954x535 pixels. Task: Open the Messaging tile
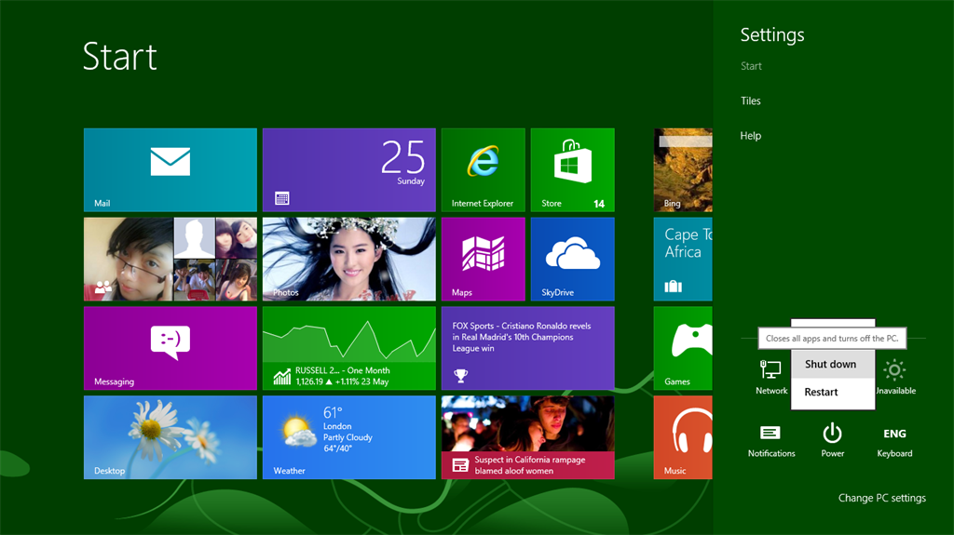170,348
